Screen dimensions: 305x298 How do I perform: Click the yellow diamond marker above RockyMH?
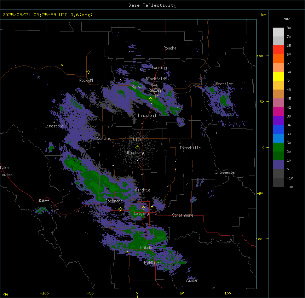[88, 72]
